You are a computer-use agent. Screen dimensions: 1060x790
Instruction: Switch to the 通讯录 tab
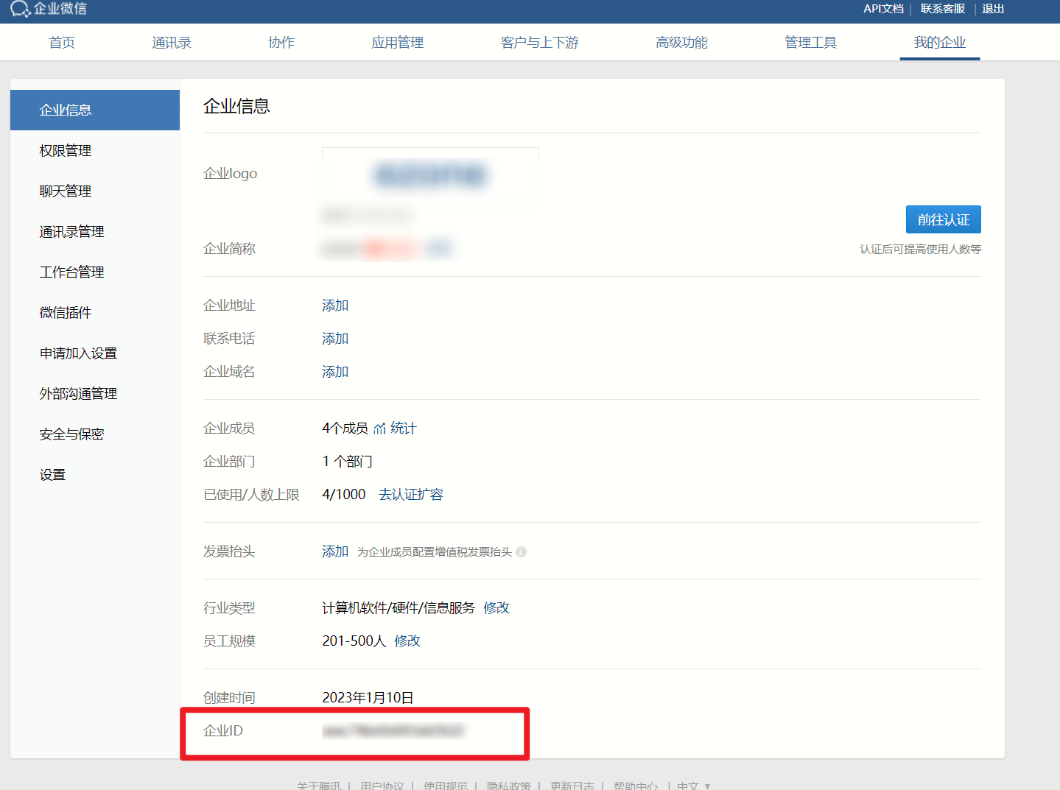(171, 42)
